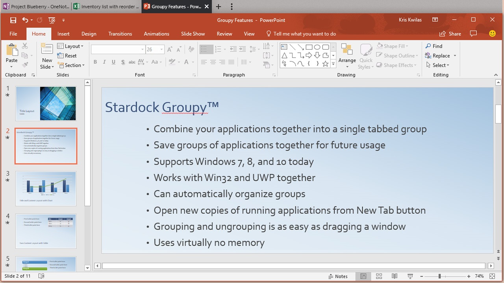Start Slide Show from status bar icon
This screenshot has height=283, width=504.
[410, 276]
